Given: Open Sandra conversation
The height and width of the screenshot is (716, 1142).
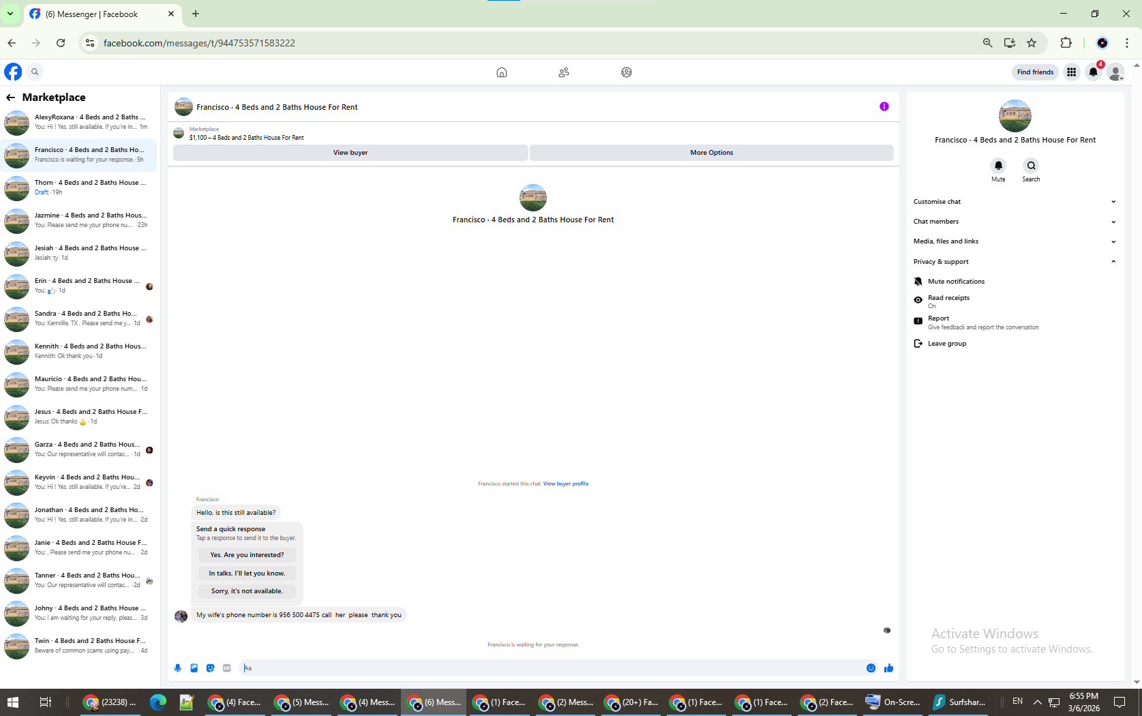Looking at the screenshot, I should pyautogui.click(x=80, y=319).
